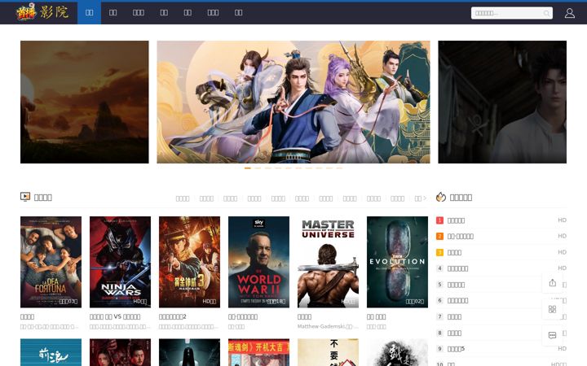The image size is (587, 366).
Task: Open the center animated characters carousel banner
Action: click(293, 102)
